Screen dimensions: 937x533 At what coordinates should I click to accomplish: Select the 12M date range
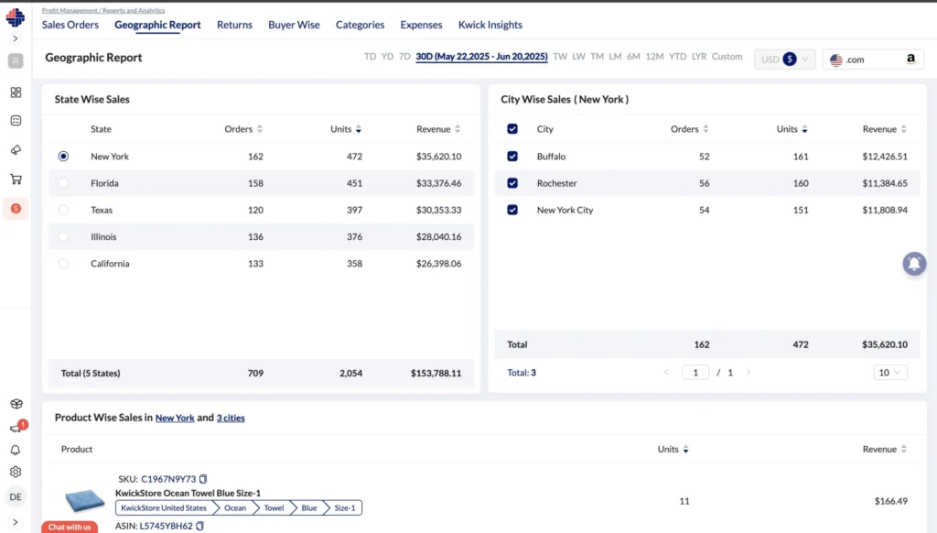654,57
